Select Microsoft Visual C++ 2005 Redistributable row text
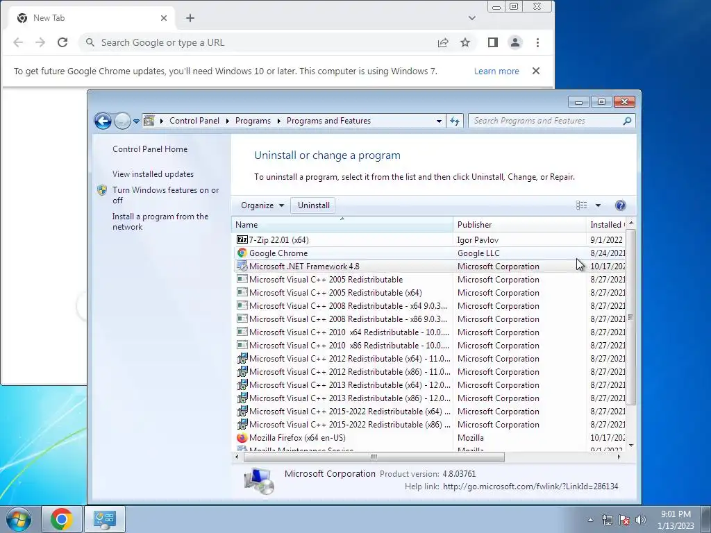Viewport: 711px width, 533px height. 326,280
